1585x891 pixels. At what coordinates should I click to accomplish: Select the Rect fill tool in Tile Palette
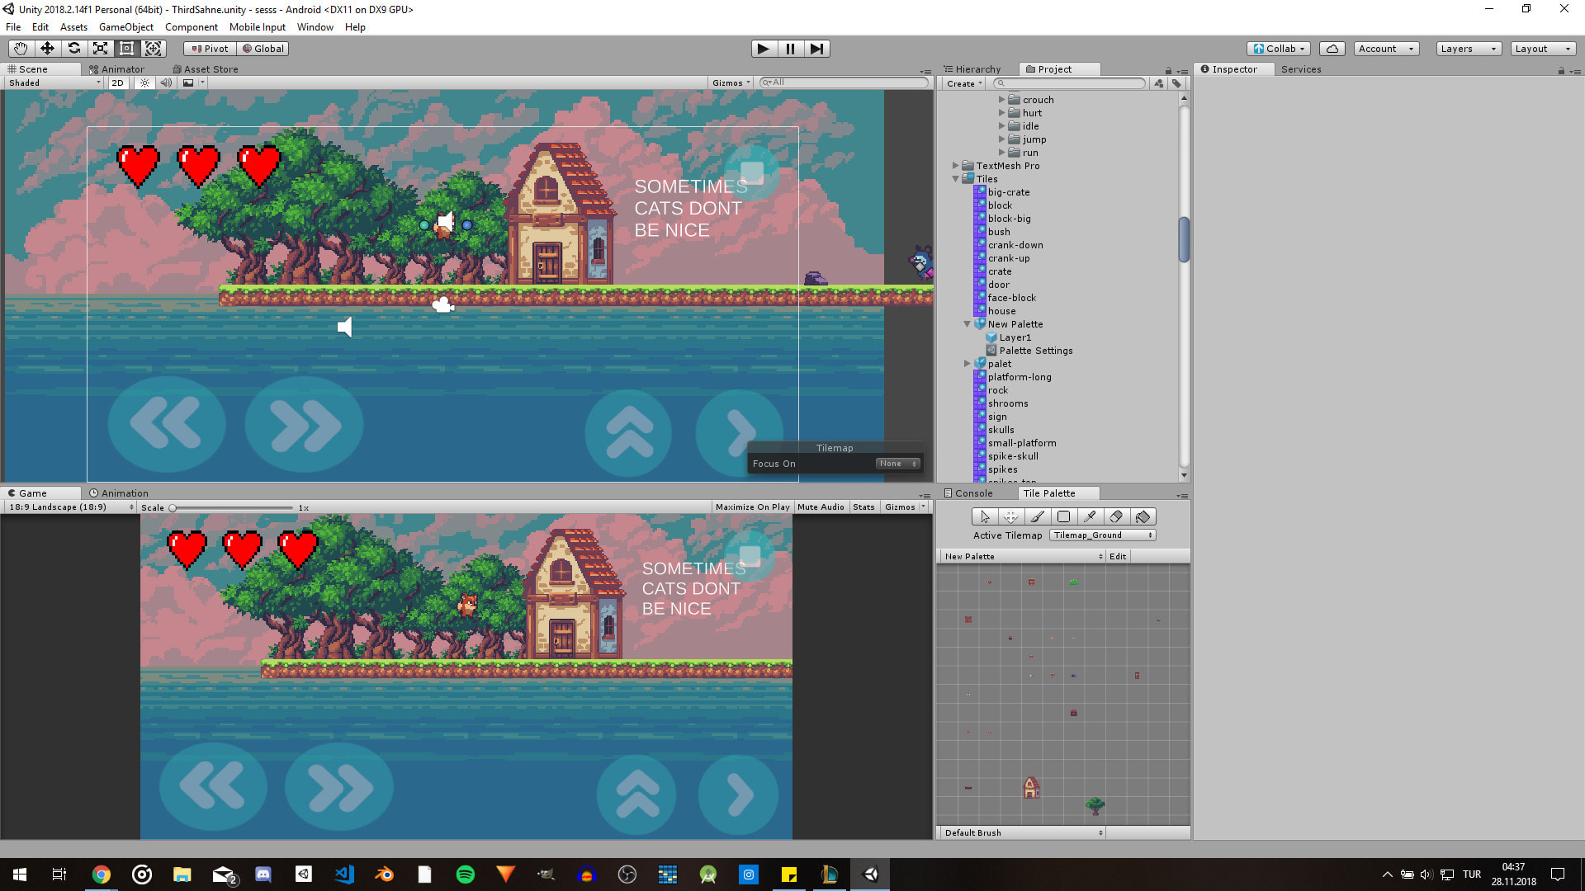click(1063, 516)
